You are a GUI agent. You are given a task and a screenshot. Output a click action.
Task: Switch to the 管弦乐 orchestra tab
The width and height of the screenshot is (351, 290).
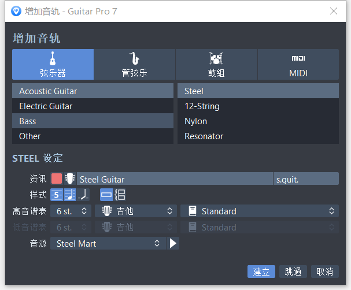(135, 64)
